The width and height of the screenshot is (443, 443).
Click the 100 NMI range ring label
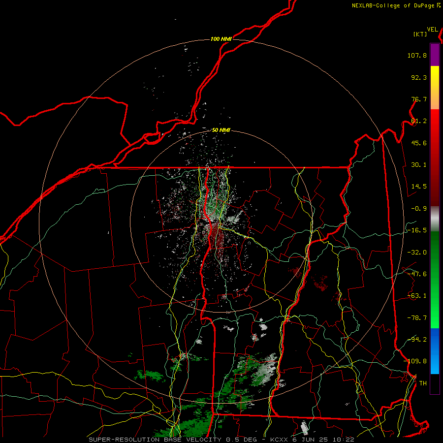pyautogui.click(x=221, y=39)
